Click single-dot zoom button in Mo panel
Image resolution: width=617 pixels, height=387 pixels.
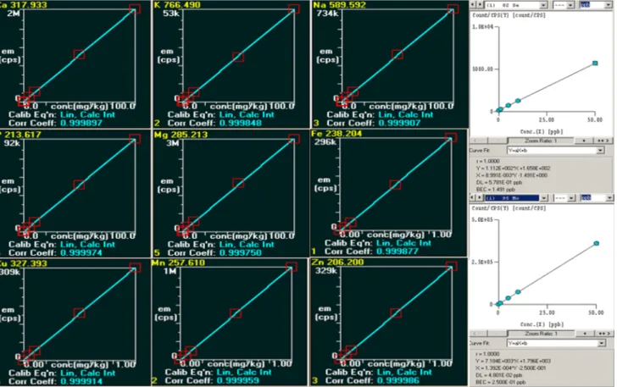point(585,334)
